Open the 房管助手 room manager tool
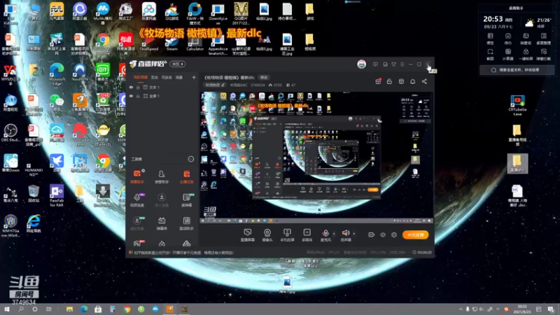The height and width of the screenshot is (315, 560). coord(162,177)
